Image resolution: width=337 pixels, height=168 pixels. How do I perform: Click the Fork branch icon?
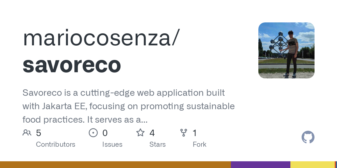tap(184, 133)
